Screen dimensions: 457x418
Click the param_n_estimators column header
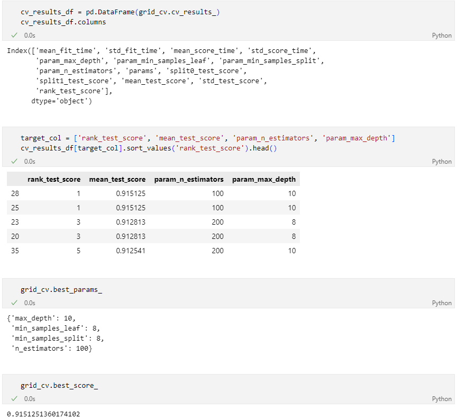tap(189, 179)
